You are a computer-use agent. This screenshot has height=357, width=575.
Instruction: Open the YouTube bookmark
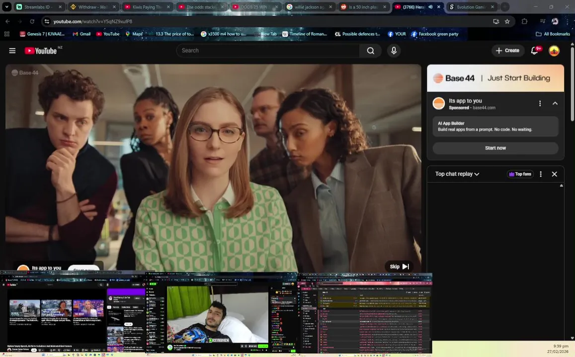[x=108, y=34]
